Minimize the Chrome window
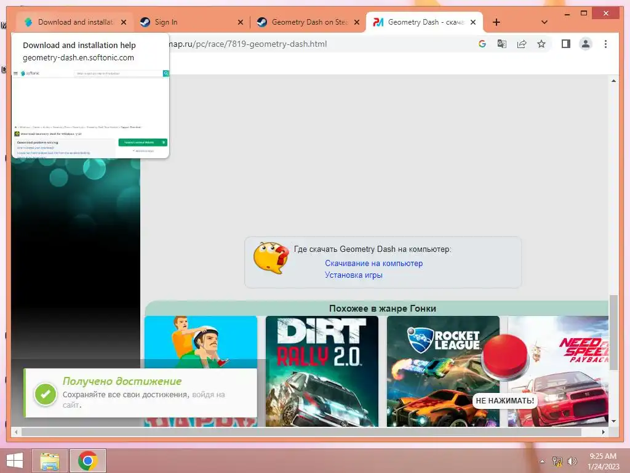 click(x=567, y=14)
